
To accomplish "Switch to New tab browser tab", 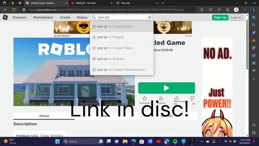I will [137, 3].
